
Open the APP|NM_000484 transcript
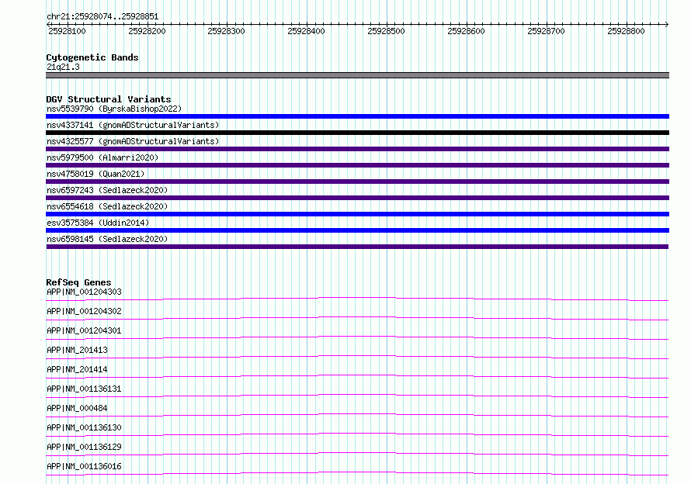[77, 408]
